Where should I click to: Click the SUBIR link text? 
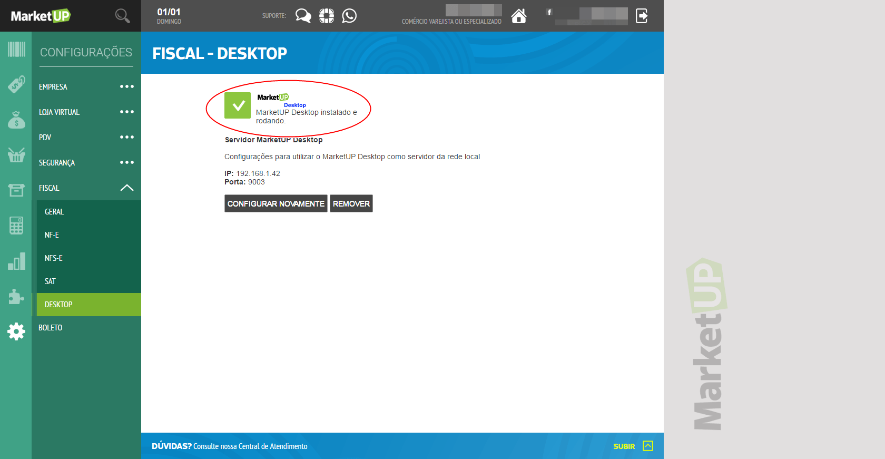(624, 446)
